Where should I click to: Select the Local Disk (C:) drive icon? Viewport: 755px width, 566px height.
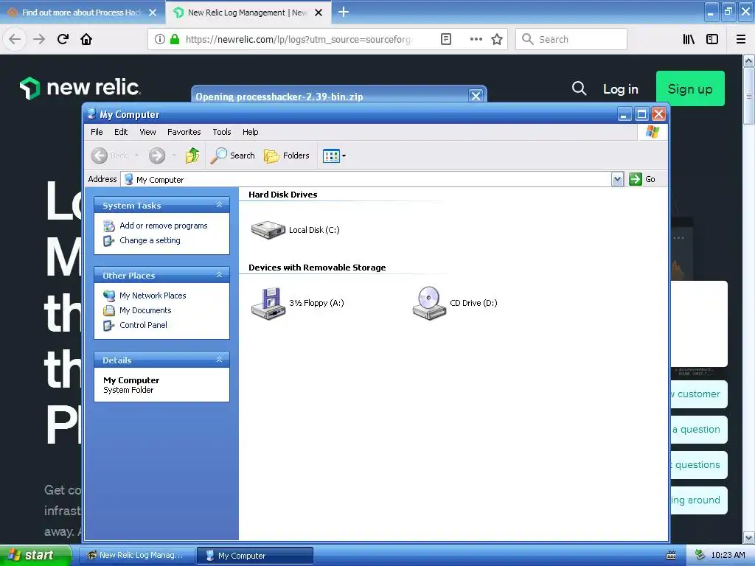[x=268, y=230]
